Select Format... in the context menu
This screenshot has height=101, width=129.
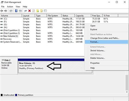click(x=106, y=42)
